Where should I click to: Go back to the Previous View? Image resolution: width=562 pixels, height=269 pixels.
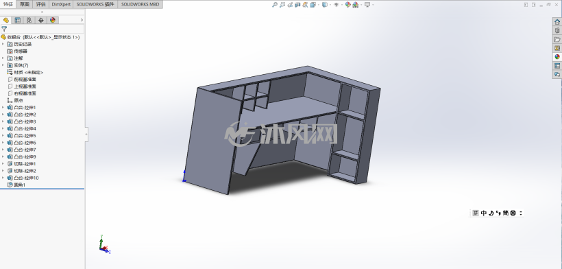290,5
